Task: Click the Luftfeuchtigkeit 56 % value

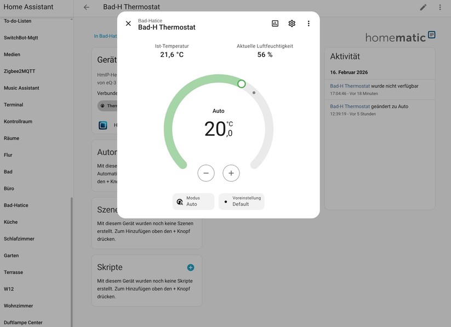Action: [265, 54]
